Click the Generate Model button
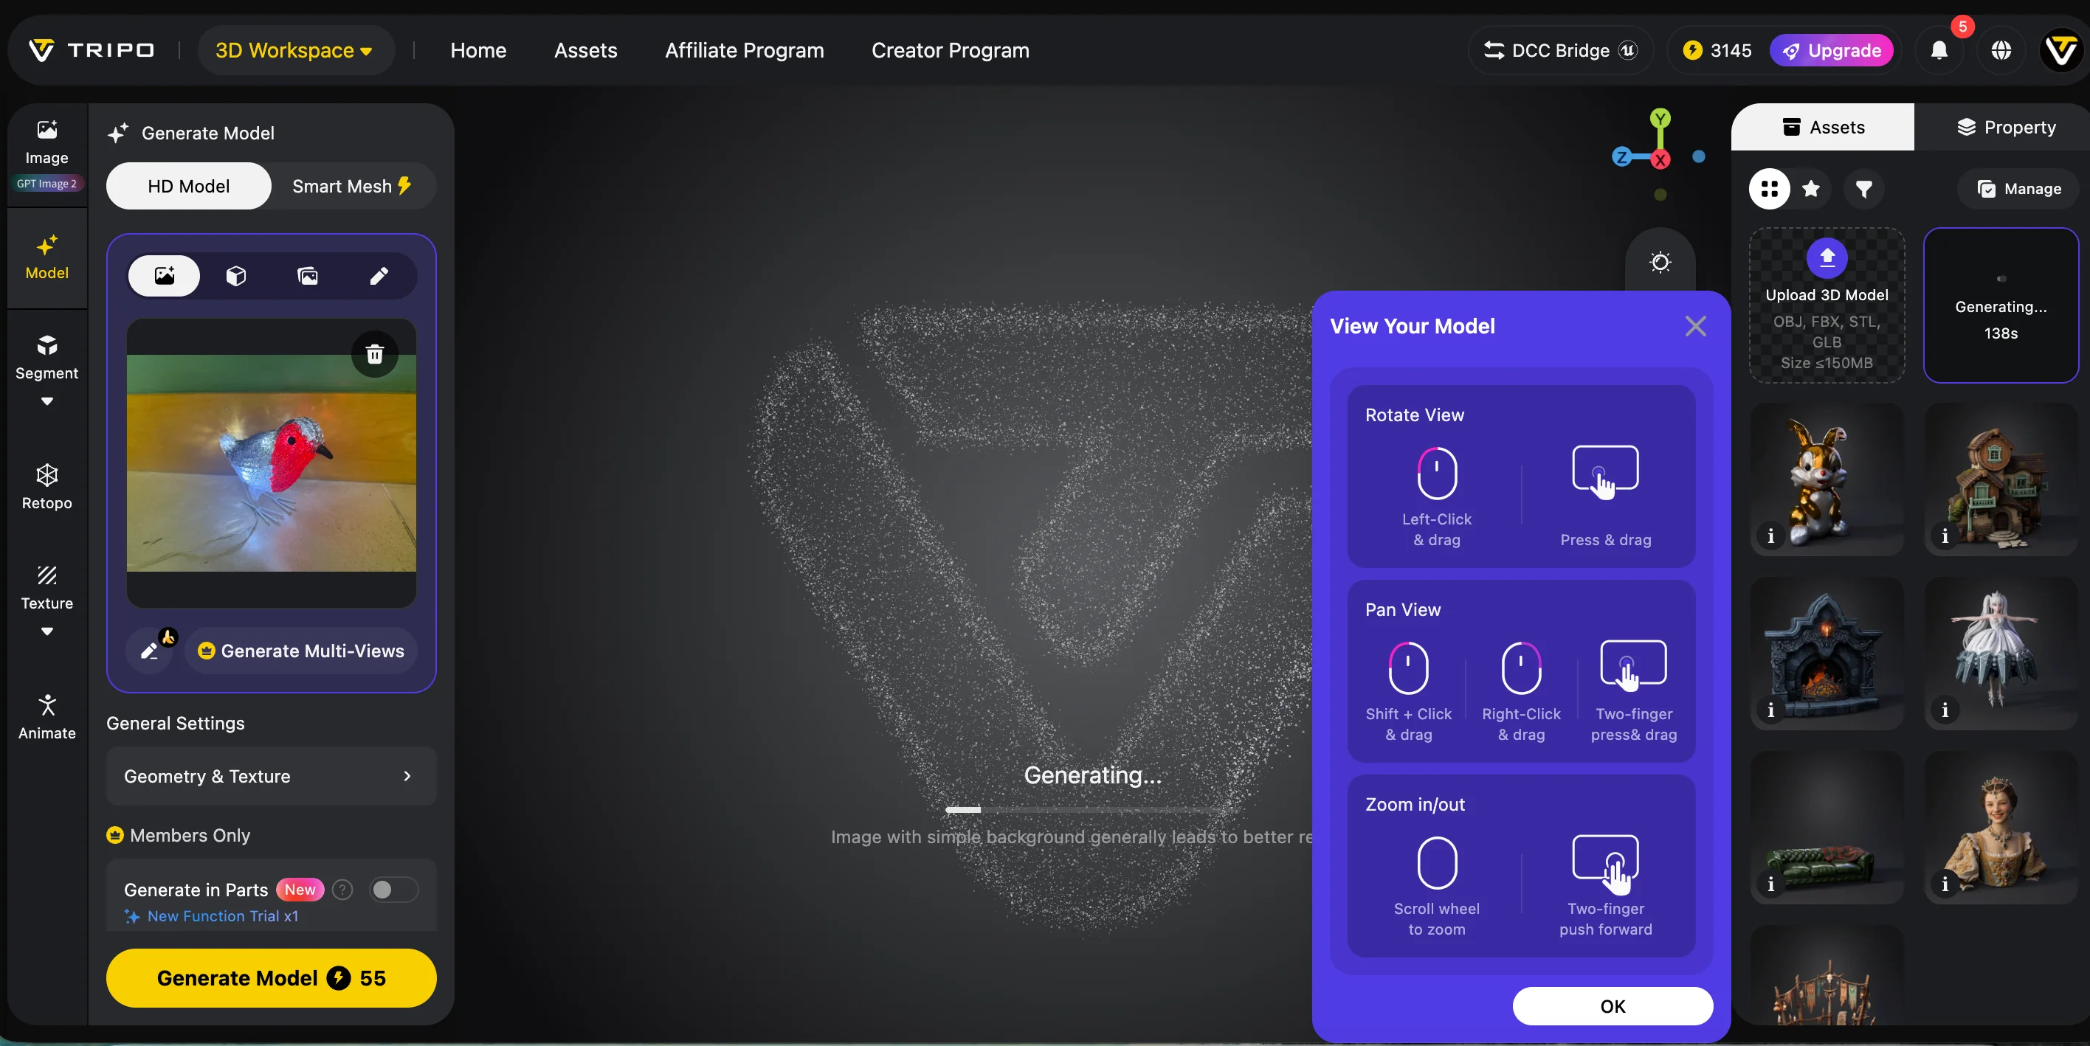The image size is (2090, 1046). point(271,978)
